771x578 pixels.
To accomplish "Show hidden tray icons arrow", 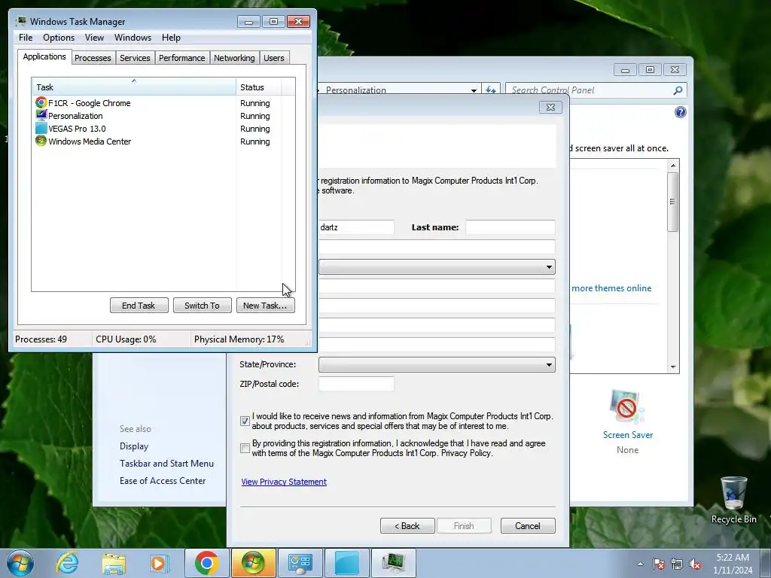I will pos(640,564).
